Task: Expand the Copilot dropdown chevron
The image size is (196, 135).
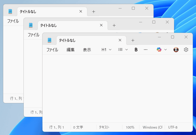Action: 166,50
